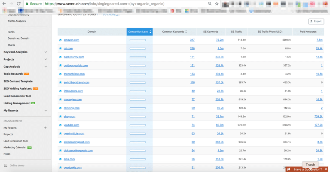Click common keywords value 317
Image resolution: width=330 pixels, height=172 pixels.
pyautogui.click(x=192, y=40)
